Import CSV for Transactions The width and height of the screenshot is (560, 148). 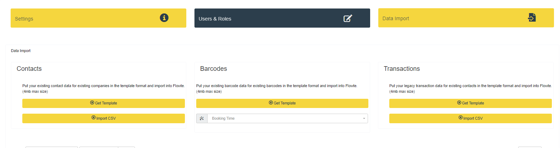[470, 118]
